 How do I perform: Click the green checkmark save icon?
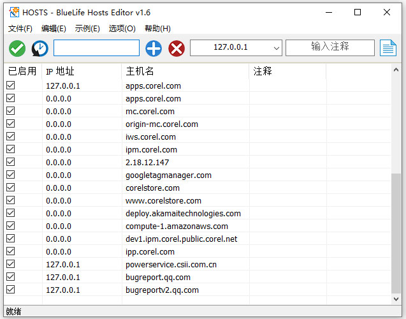pyautogui.click(x=17, y=48)
